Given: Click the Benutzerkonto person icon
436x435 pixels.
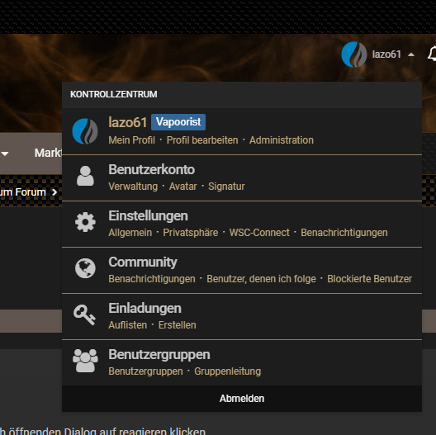Looking at the screenshot, I should click(x=85, y=176).
